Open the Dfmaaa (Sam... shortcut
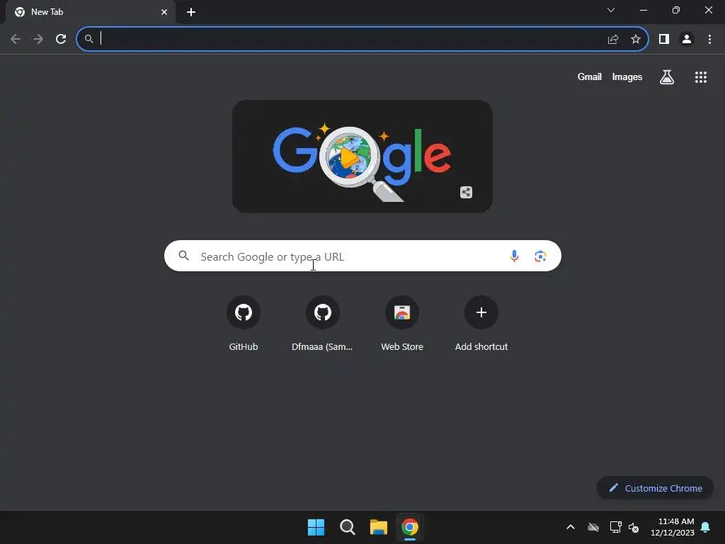 click(322, 324)
